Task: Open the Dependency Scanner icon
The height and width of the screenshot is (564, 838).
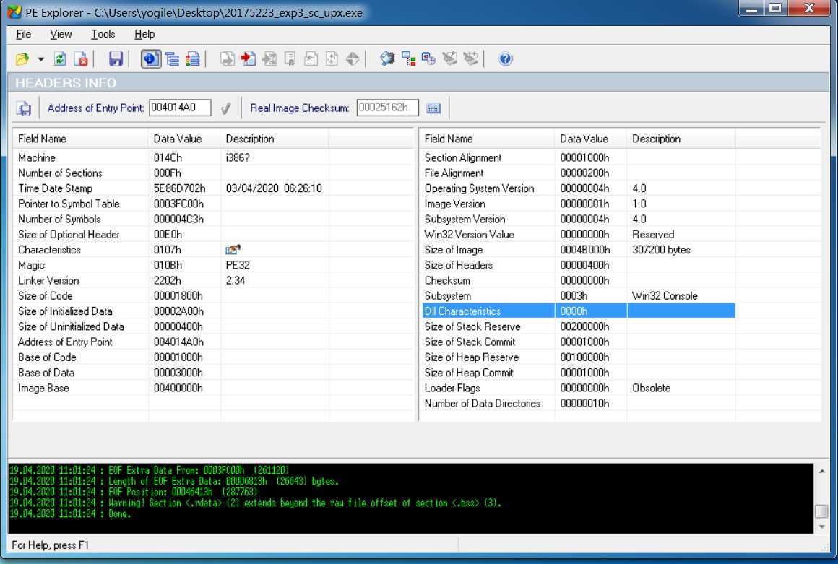Action: tap(408, 59)
